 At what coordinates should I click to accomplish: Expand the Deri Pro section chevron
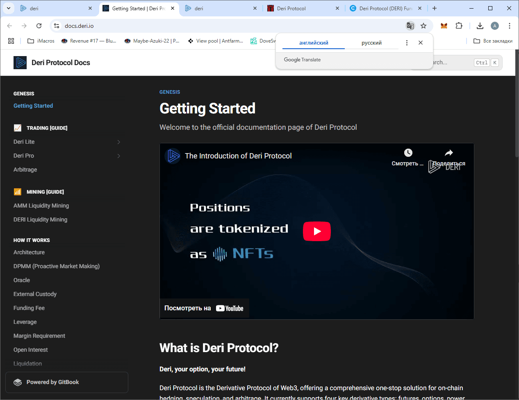click(x=118, y=156)
